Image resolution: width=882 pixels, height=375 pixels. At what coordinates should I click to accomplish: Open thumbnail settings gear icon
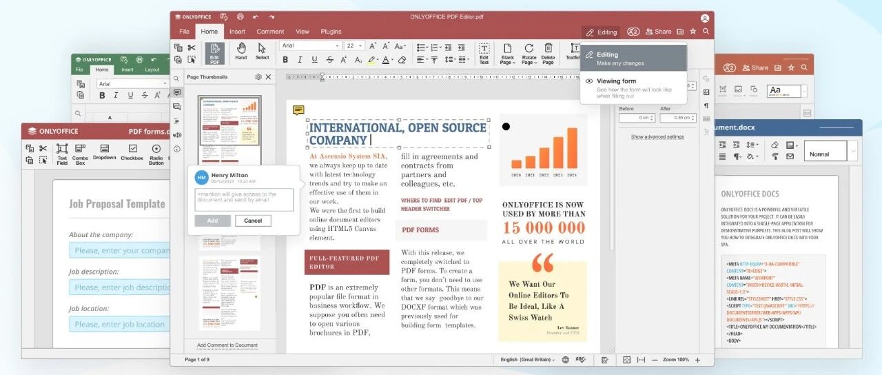258,77
